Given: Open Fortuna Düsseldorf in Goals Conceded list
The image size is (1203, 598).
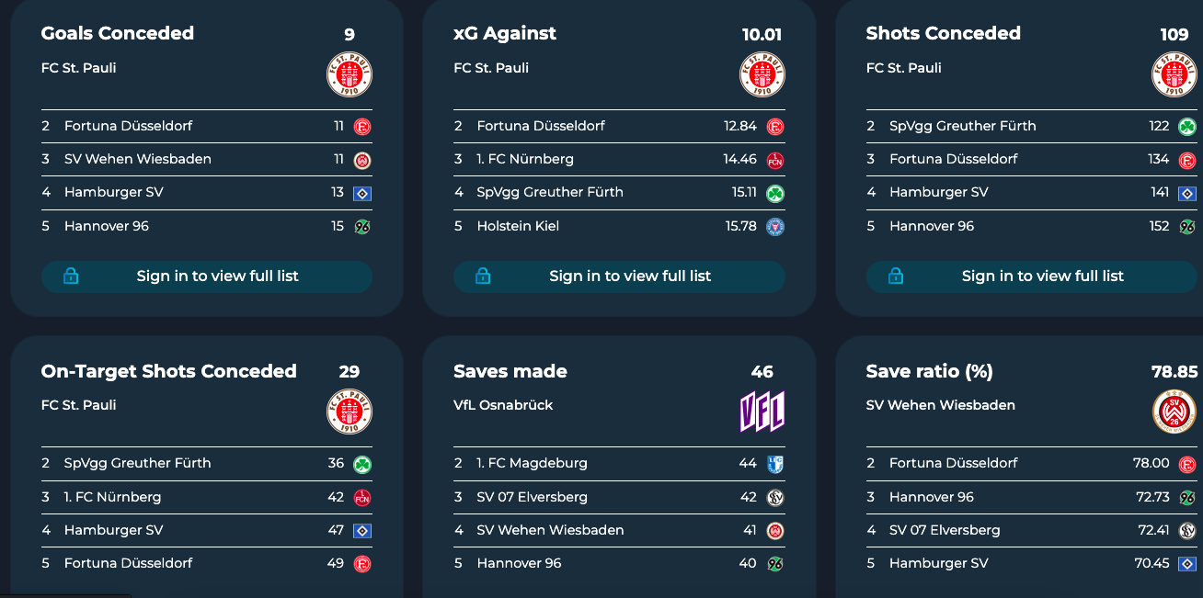Looking at the screenshot, I should click(128, 126).
